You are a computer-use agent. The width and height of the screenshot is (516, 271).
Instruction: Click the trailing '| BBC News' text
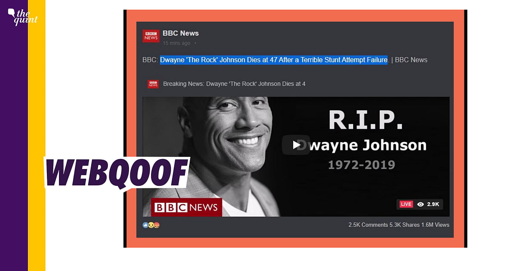pos(409,60)
